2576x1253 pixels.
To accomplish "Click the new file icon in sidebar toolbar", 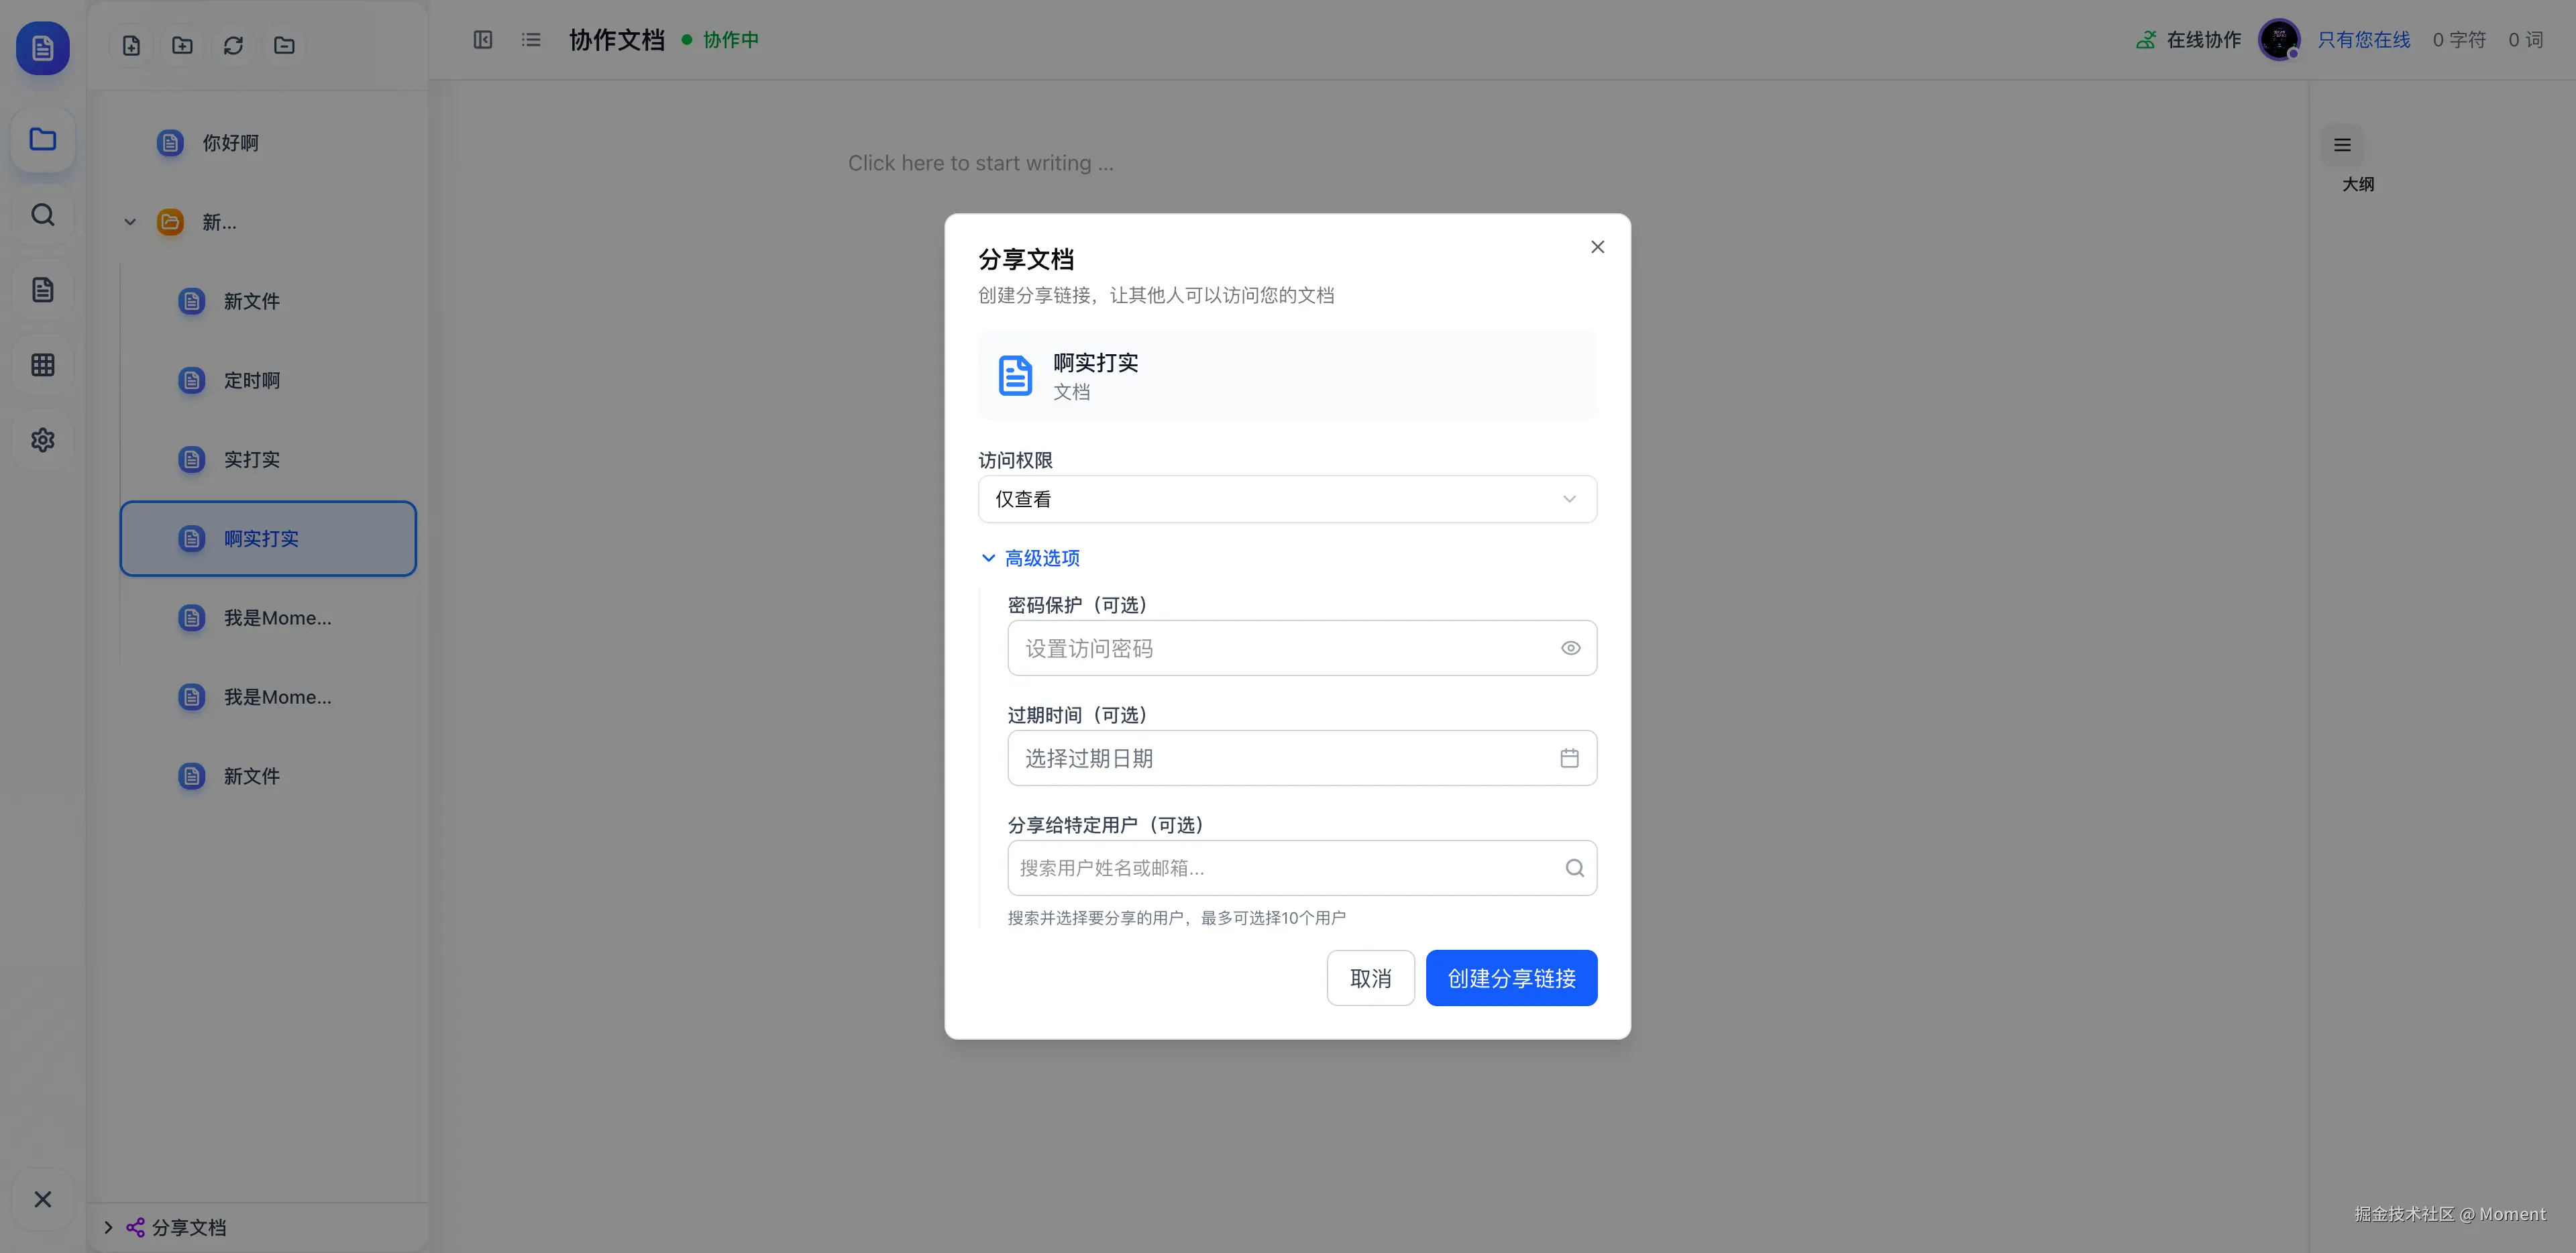I will pos(131,45).
